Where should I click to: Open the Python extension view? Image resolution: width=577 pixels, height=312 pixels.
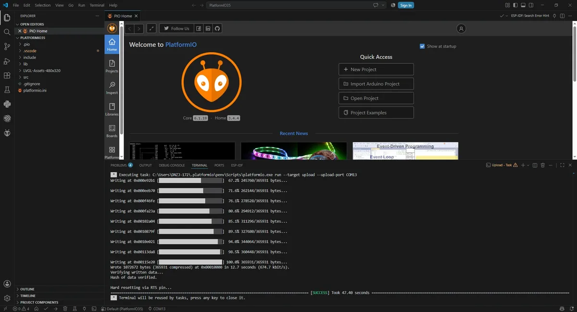coord(7,104)
